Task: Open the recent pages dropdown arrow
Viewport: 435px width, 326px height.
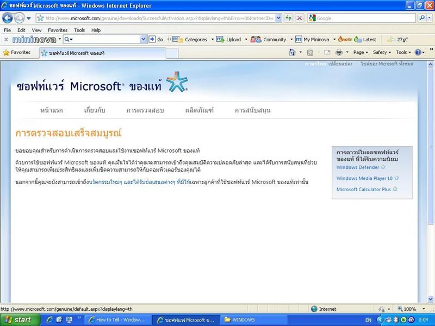Action: (x=29, y=18)
